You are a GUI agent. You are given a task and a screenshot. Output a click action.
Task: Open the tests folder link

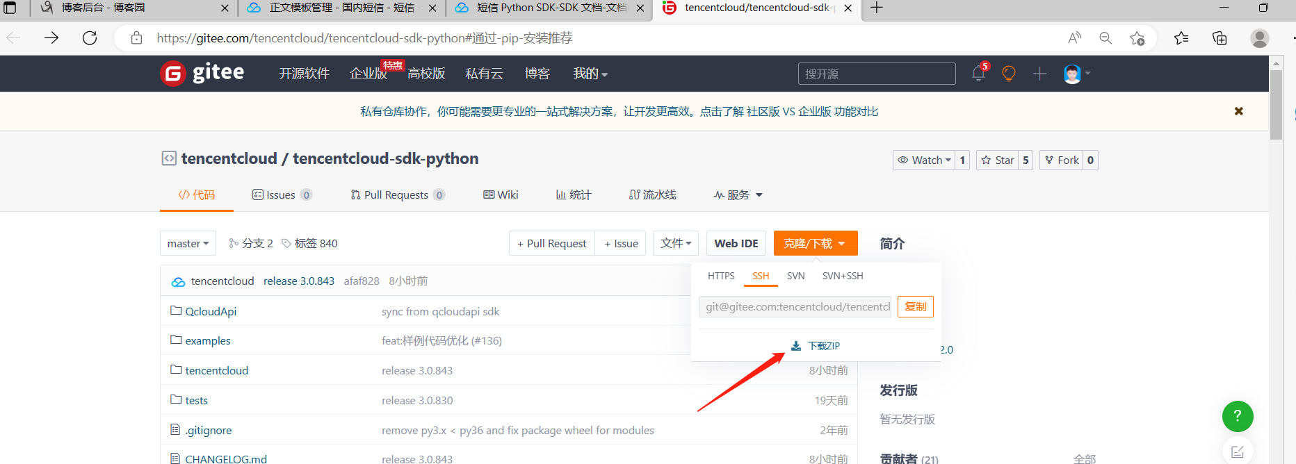[196, 400]
